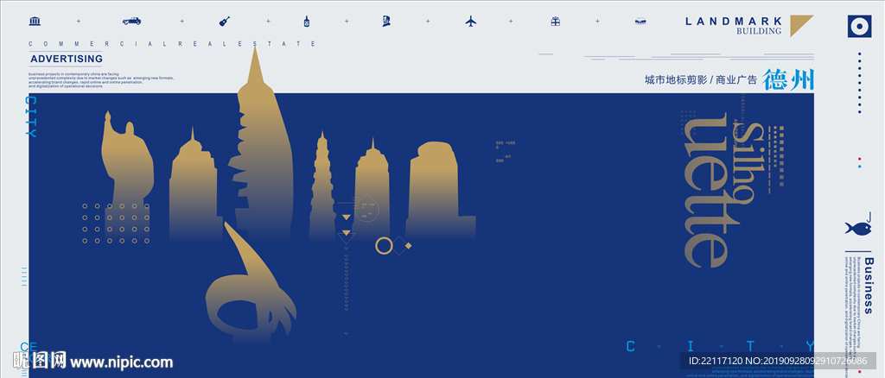The width and height of the screenshot is (885, 378).
Task: Click the rounded-top building silhouette
Action: pos(440,192)
